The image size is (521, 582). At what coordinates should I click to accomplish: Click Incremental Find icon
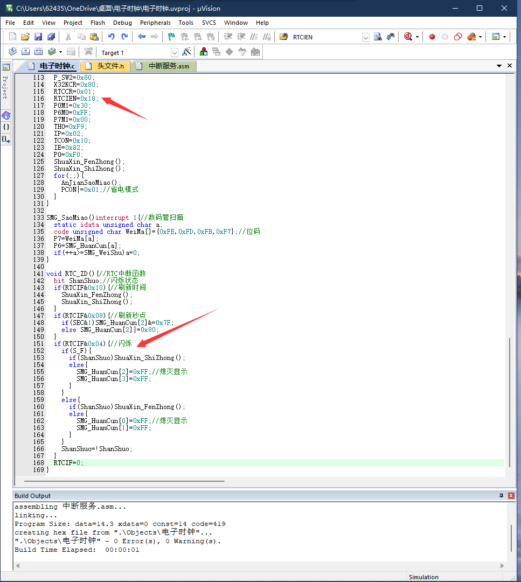click(391, 37)
